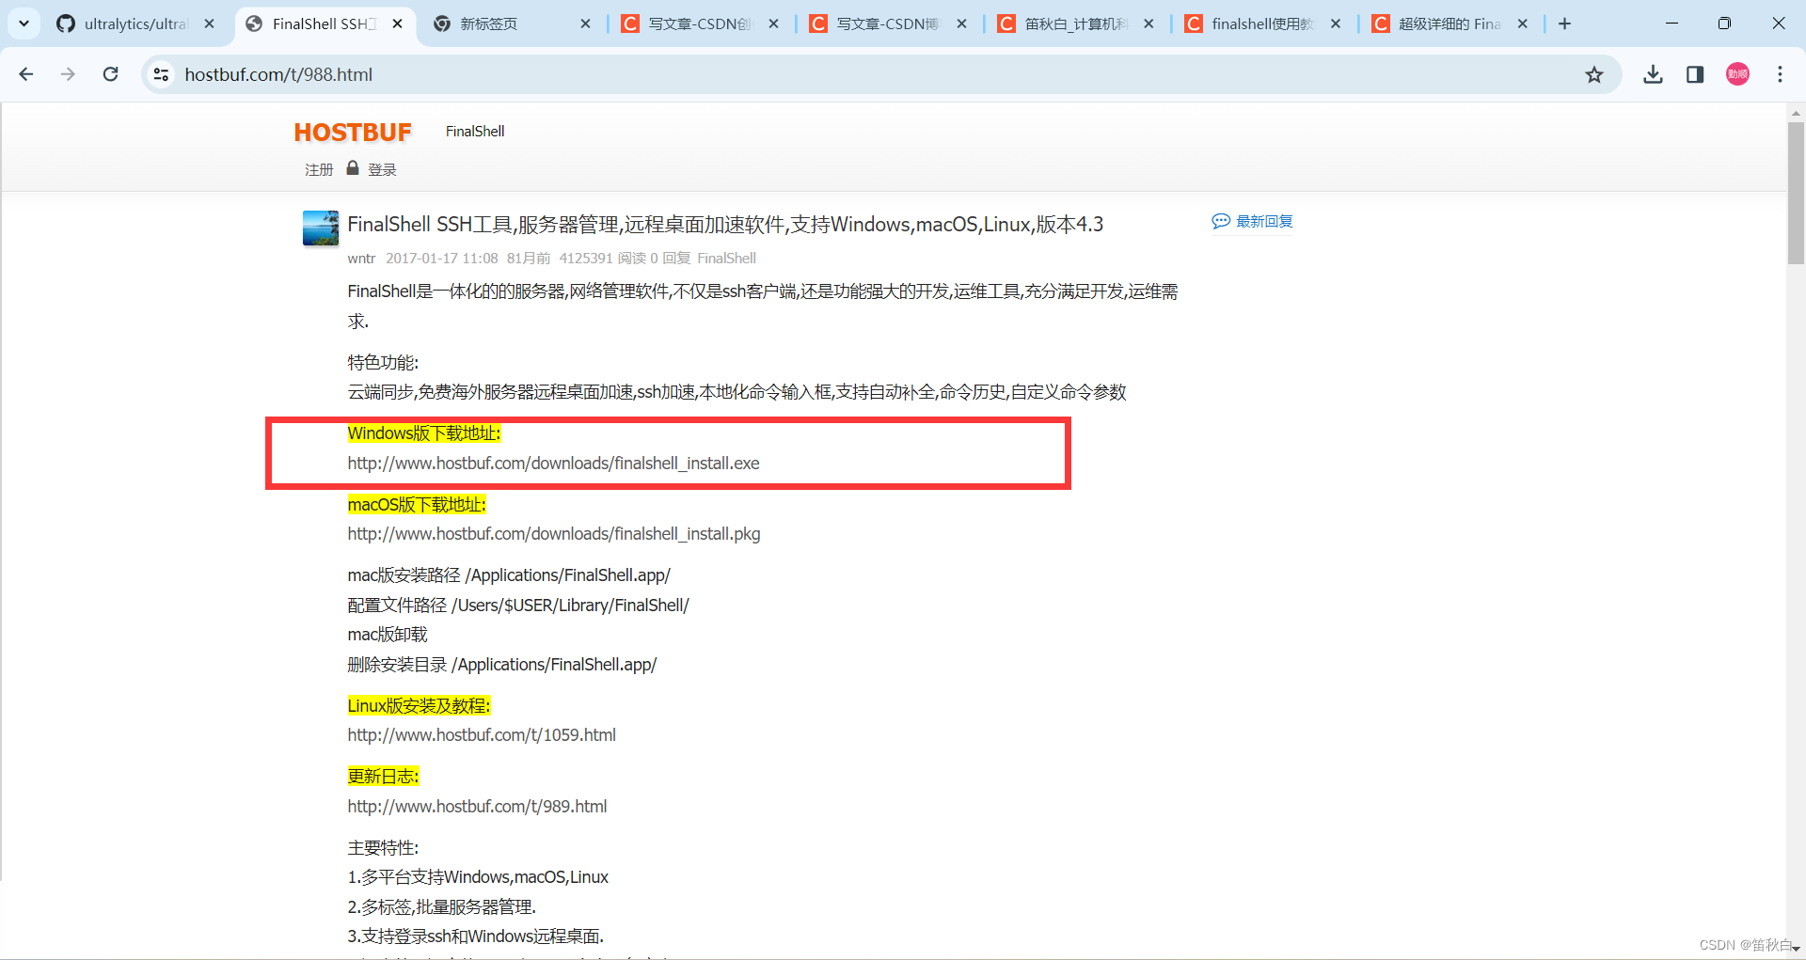Viewport: 1806px width, 960px height.
Task: Go forward to next page
Action: point(68,74)
